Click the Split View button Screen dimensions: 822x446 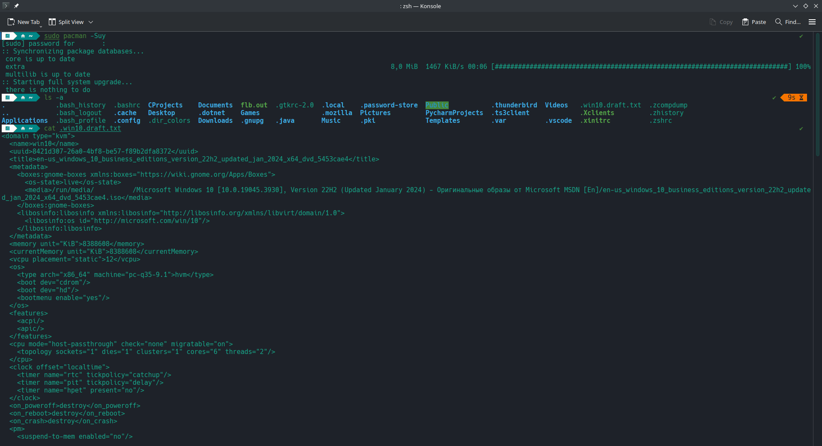(x=66, y=22)
